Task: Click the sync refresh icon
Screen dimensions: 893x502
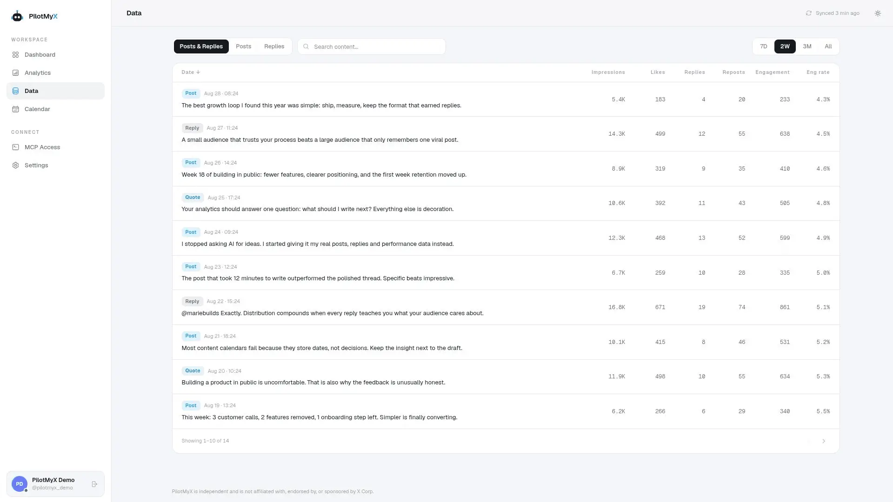Action: [808, 13]
